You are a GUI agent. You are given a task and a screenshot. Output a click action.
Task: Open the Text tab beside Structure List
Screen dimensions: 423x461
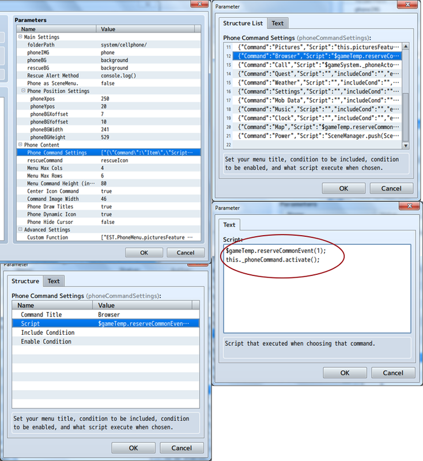pyautogui.click(x=278, y=23)
